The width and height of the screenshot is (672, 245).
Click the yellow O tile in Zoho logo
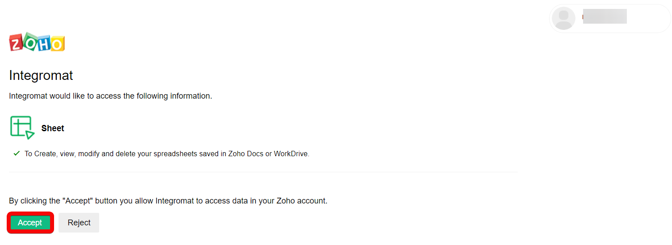click(x=57, y=44)
